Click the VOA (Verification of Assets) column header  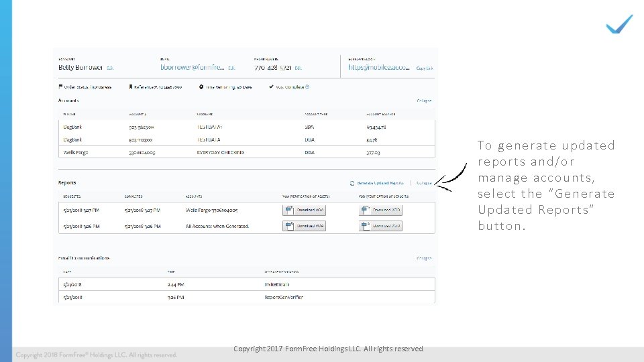point(306,196)
